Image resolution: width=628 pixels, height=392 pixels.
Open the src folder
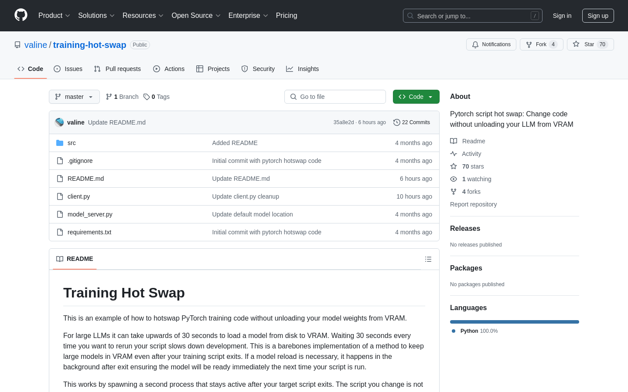coord(72,143)
